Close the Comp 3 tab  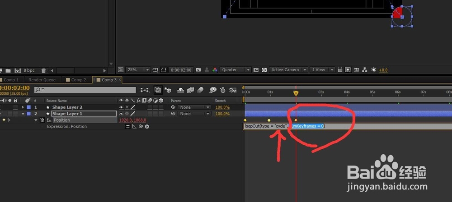click(120, 80)
